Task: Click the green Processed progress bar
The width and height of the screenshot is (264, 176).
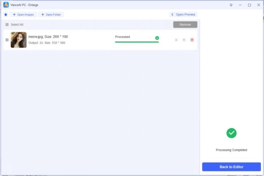Action: click(x=137, y=42)
